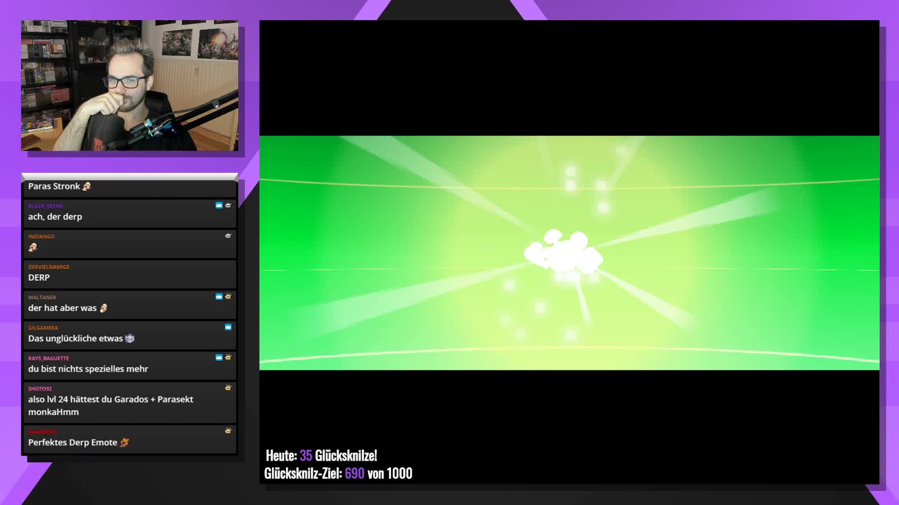Click the crown badge on GILGAMERA's message
This screenshot has width=899, height=505.
point(228,327)
